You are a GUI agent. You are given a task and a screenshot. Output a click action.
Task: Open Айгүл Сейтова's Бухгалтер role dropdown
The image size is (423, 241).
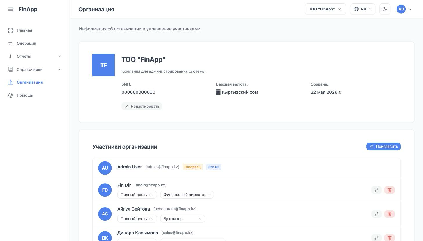point(183,219)
